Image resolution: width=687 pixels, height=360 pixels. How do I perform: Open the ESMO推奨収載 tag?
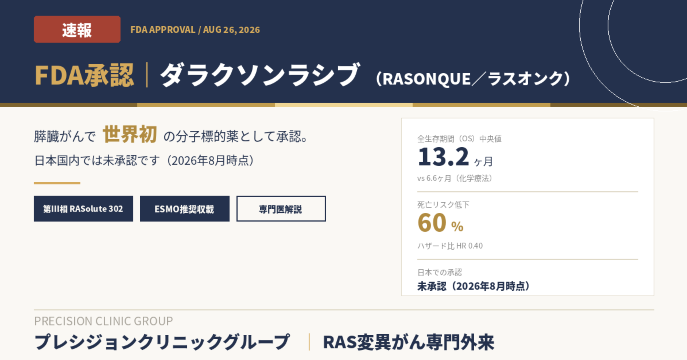pyautogui.click(x=185, y=209)
